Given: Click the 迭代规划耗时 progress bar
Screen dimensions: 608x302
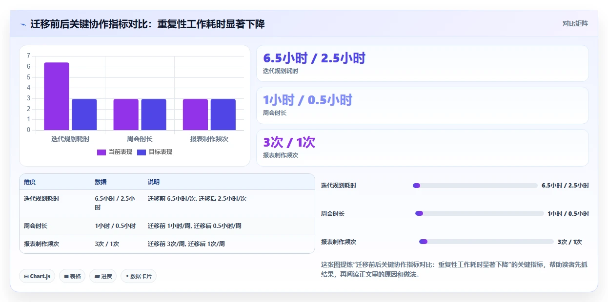Looking at the screenshot, I should click(x=475, y=186).
